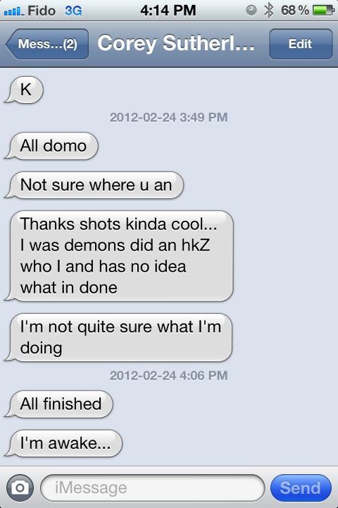Tap the 'All finished' message bubble

(58, 404)
